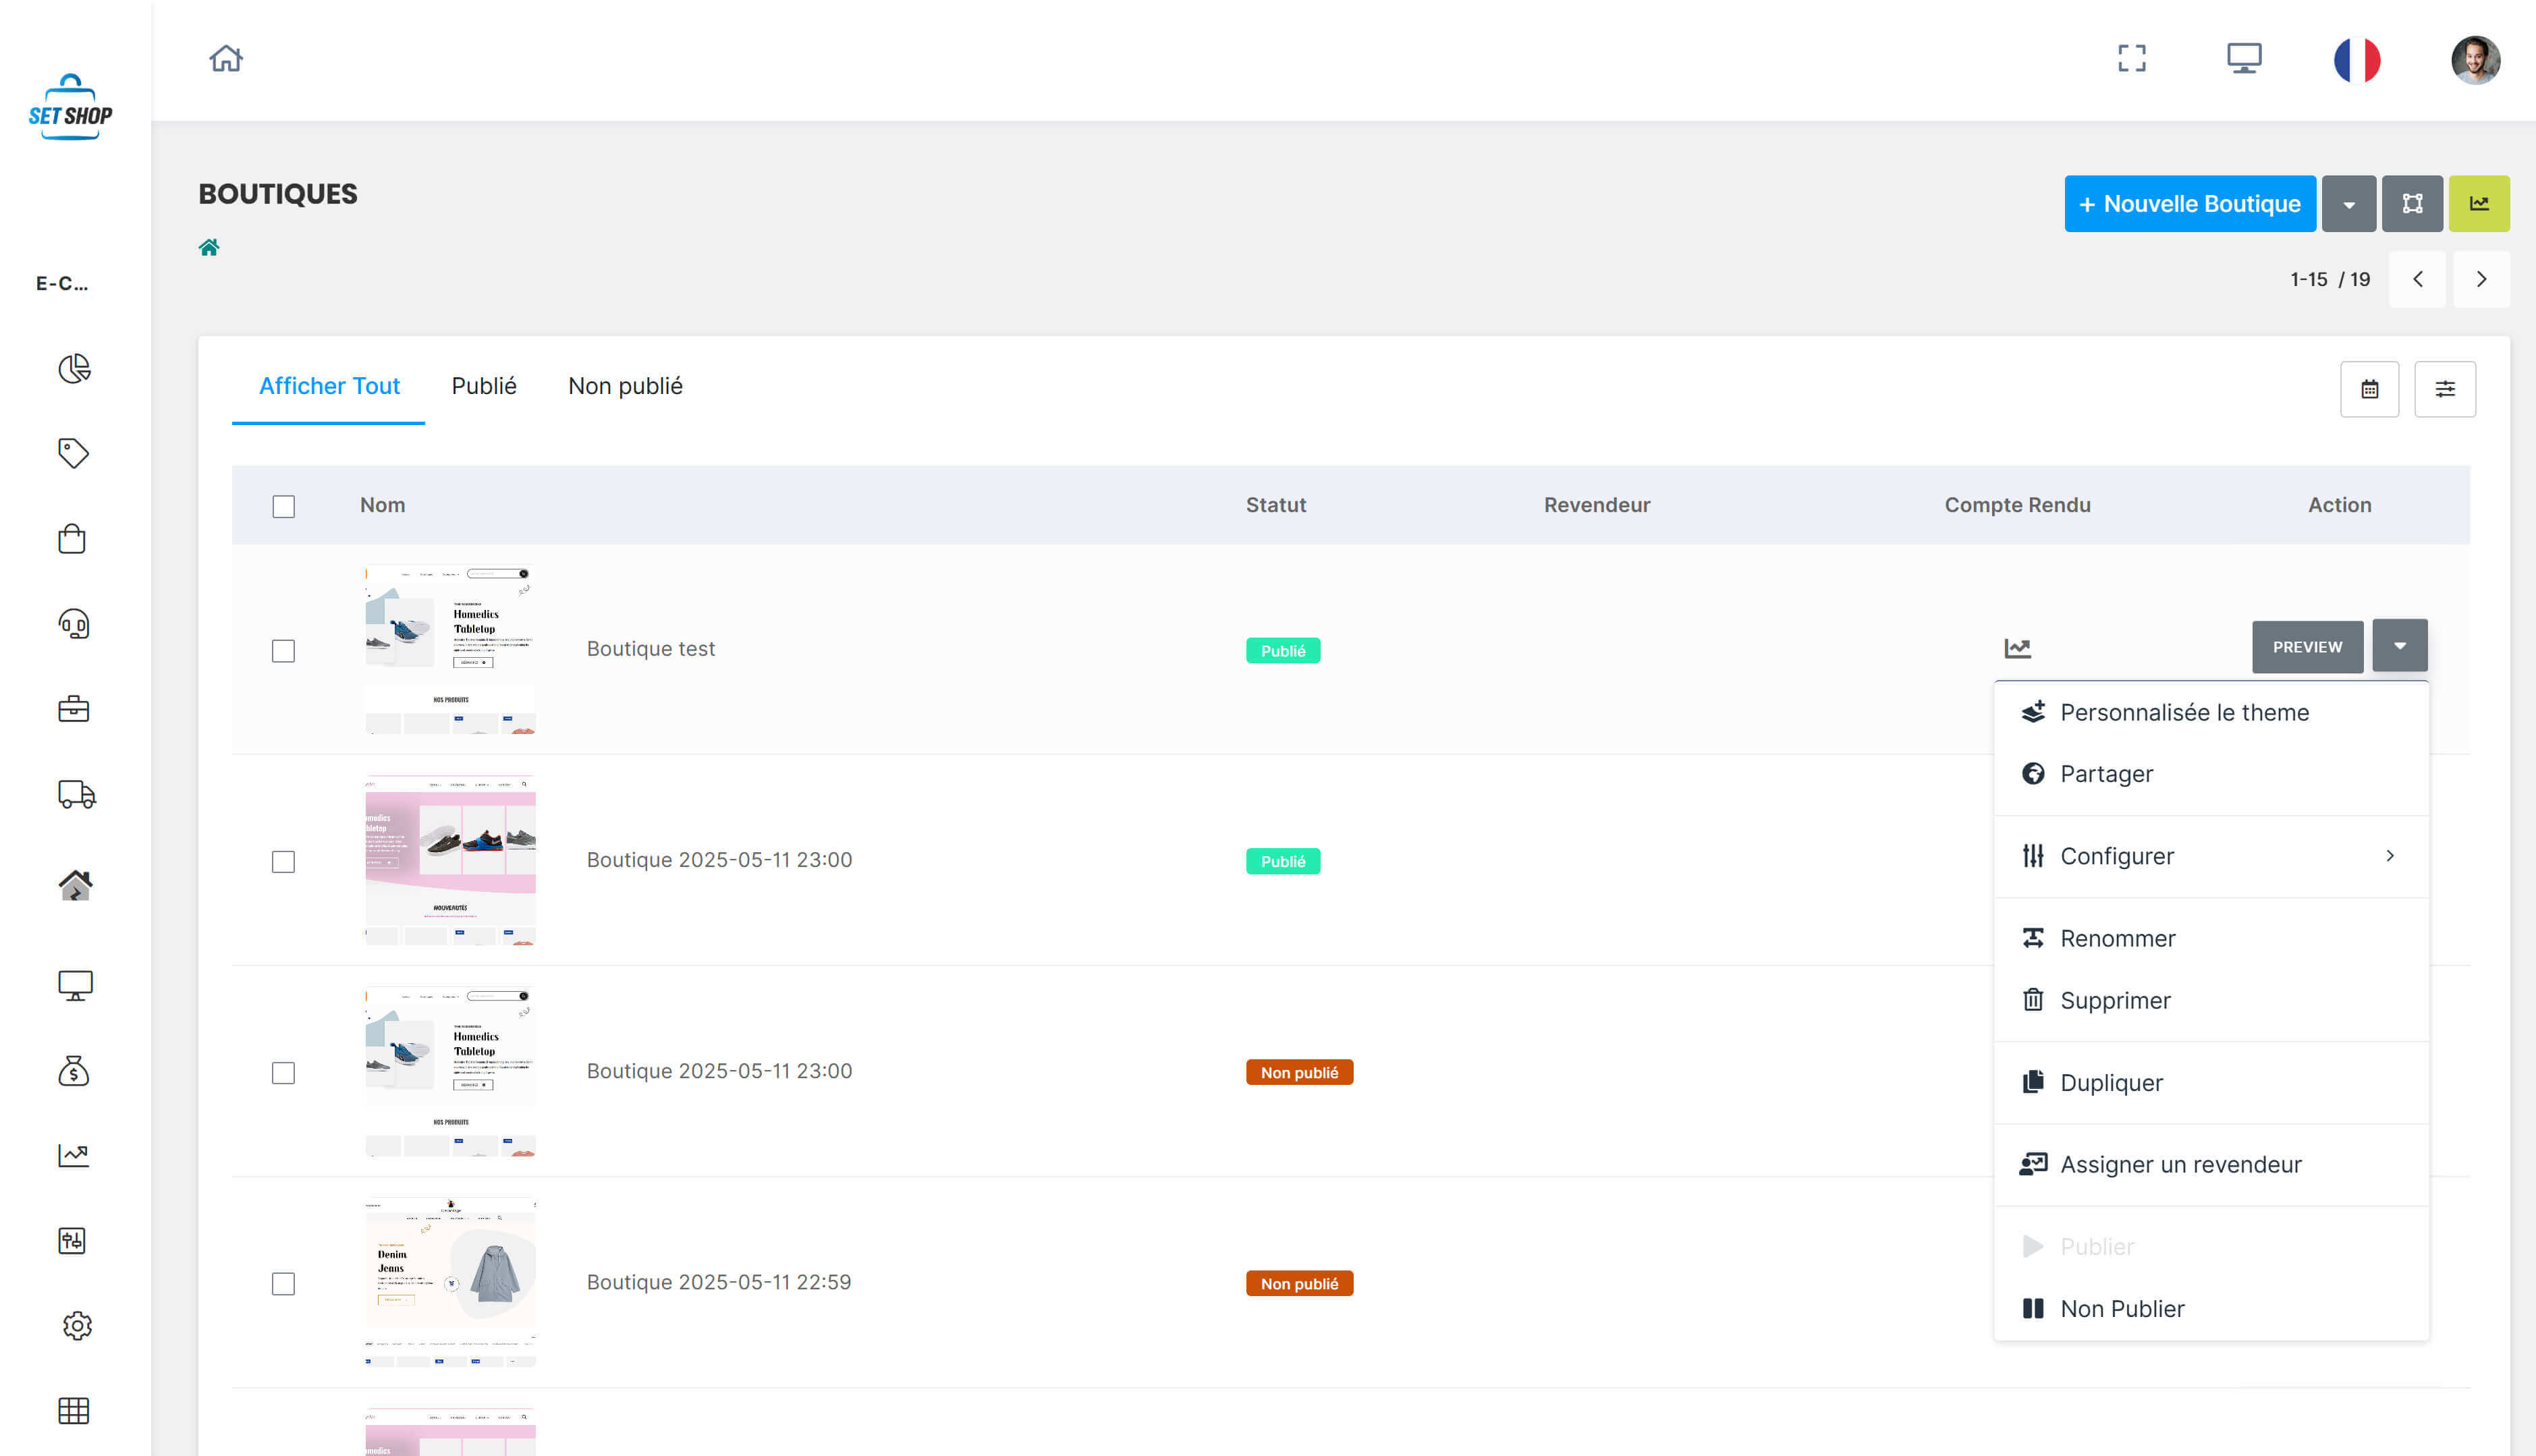Select the pricing tags sidebar icon

pyautogui.click(x=74, y=453)
